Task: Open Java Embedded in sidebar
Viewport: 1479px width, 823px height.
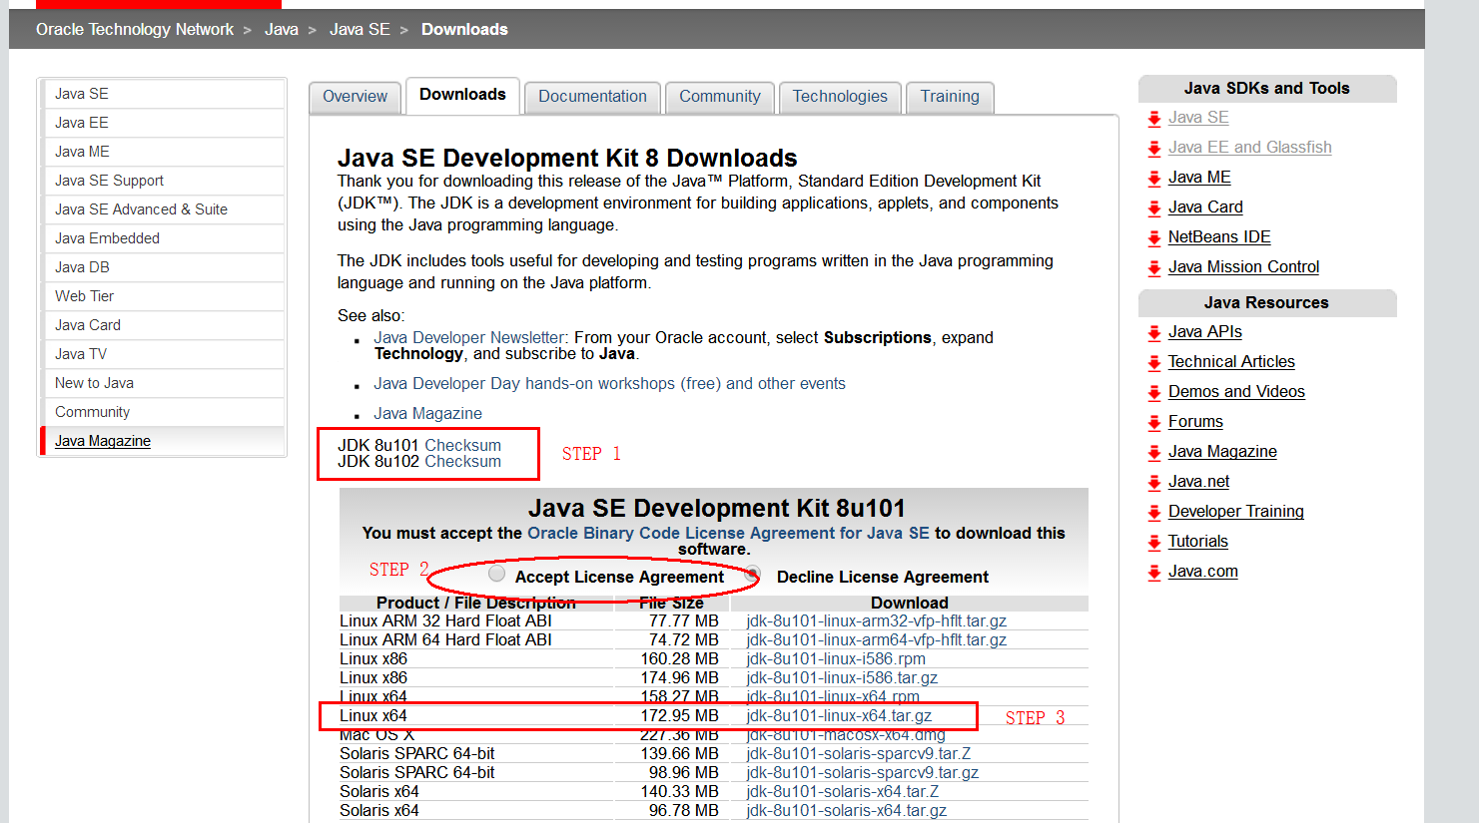Action: tap(164, 238)
